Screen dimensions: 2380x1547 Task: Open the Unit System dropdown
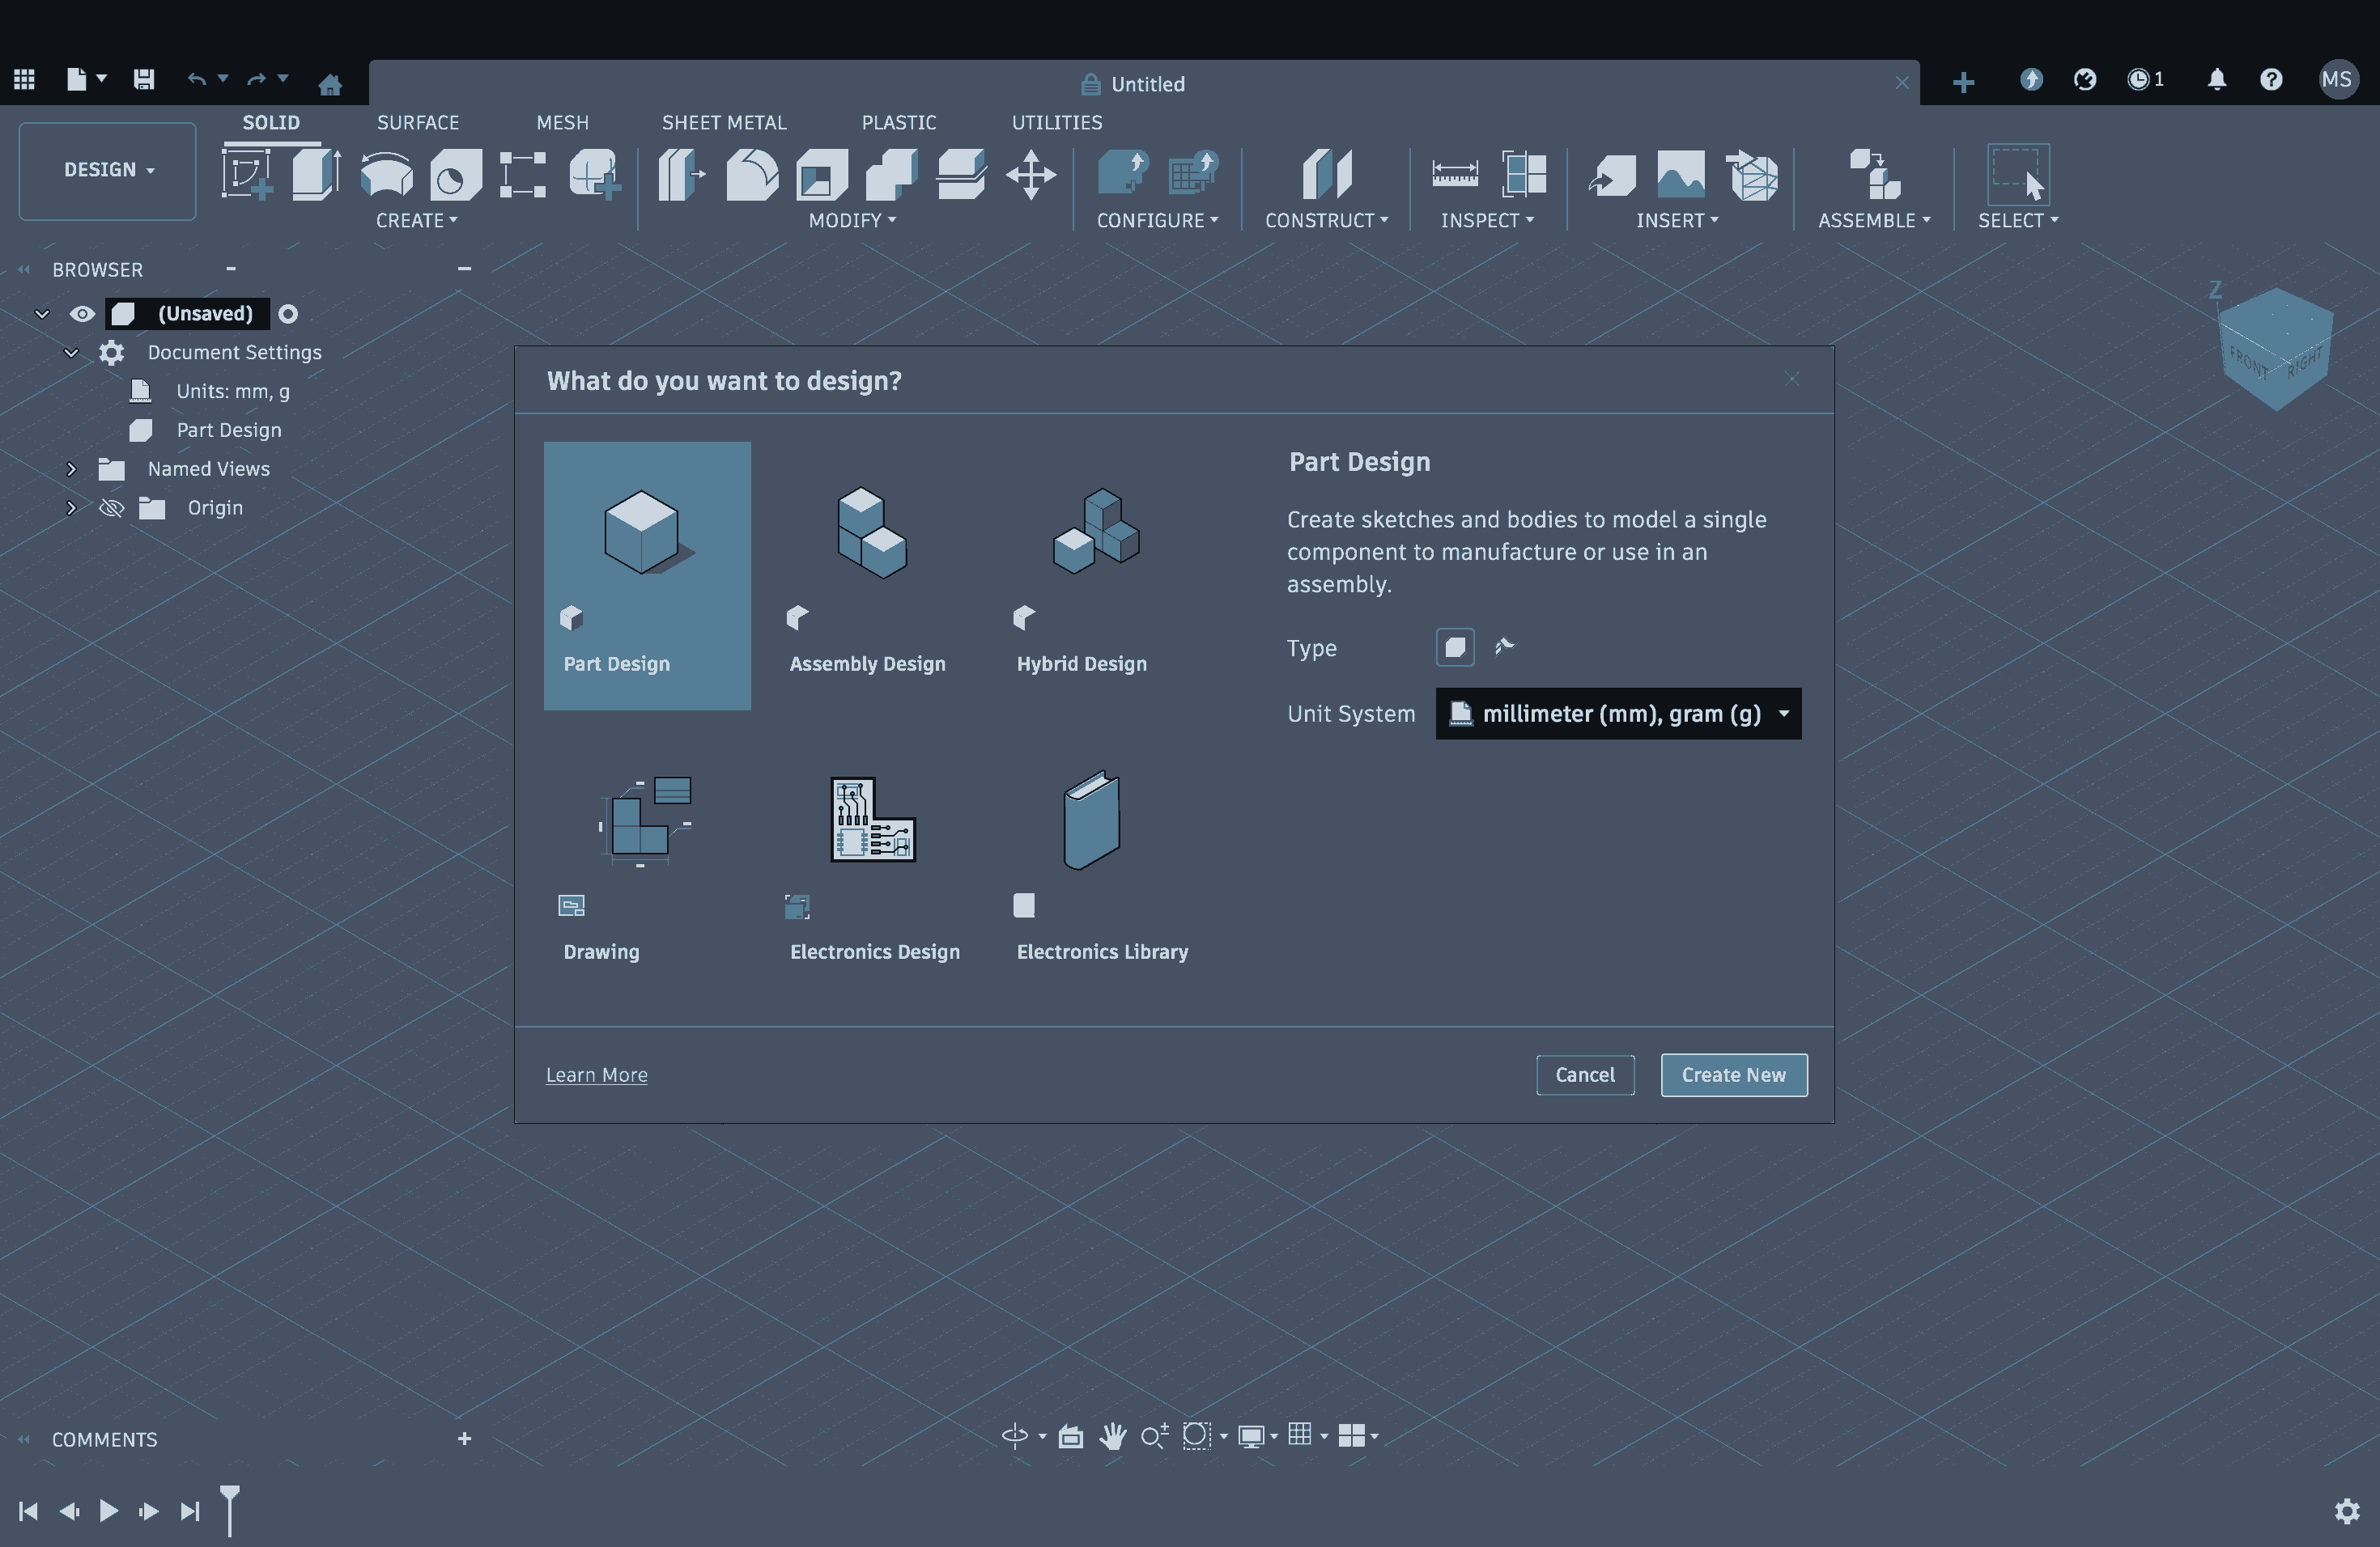pyautogui.click(x=1617, y=714)
